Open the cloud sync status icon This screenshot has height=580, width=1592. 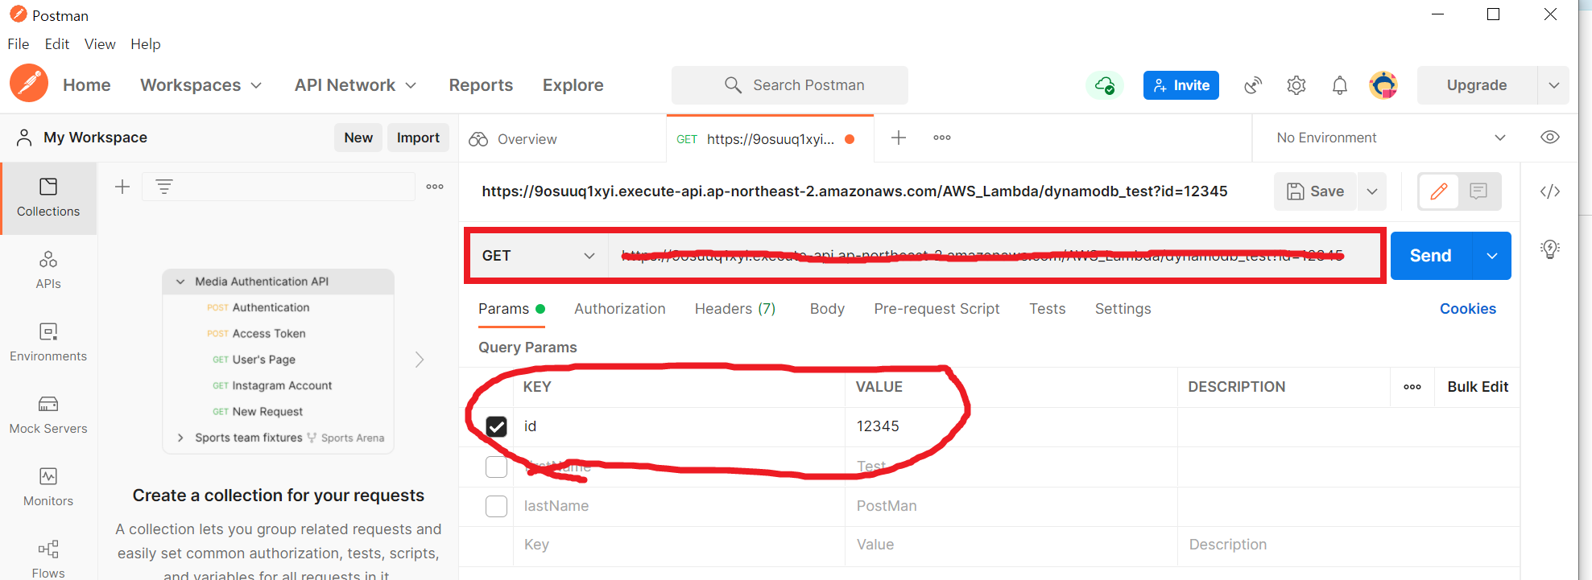1105,85
